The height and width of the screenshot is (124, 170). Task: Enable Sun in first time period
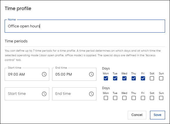pos(161,78)
